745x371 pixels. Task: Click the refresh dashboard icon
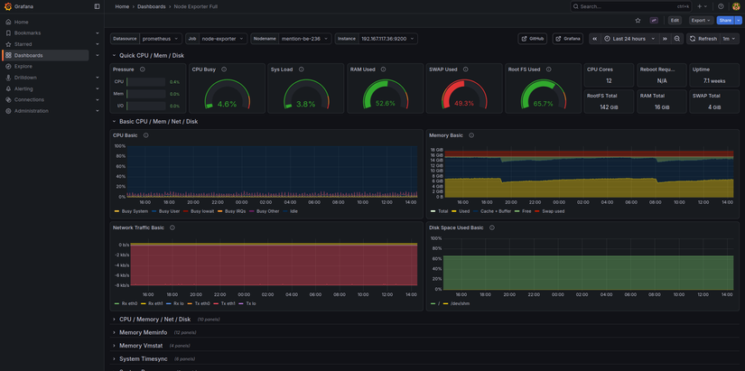(694, 39)
